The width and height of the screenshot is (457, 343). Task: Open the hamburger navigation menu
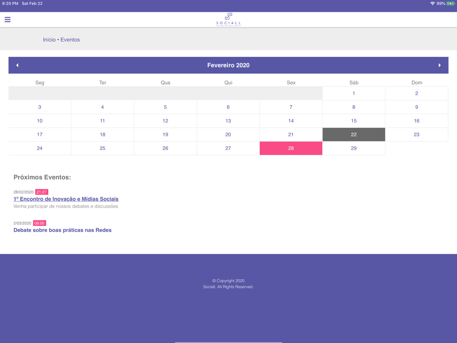coord(8,20)
